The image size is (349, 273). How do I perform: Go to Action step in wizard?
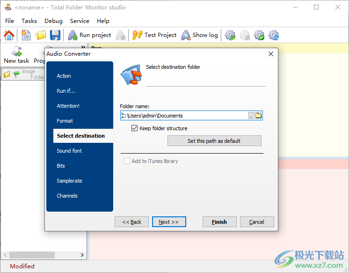64,76
